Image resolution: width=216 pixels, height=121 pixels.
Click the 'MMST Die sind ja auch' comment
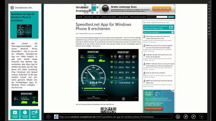coord(159,46)
